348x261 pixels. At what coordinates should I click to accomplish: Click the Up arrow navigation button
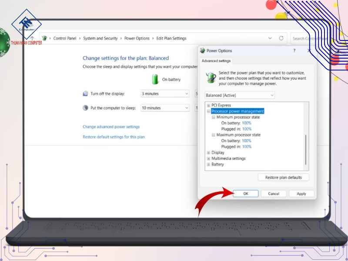pos(32,38)
